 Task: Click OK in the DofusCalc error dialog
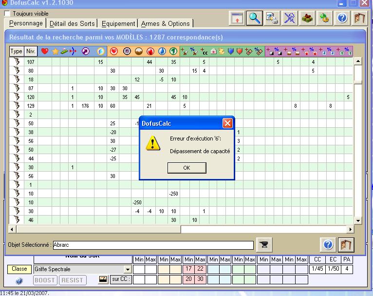(x=186, y=168)
